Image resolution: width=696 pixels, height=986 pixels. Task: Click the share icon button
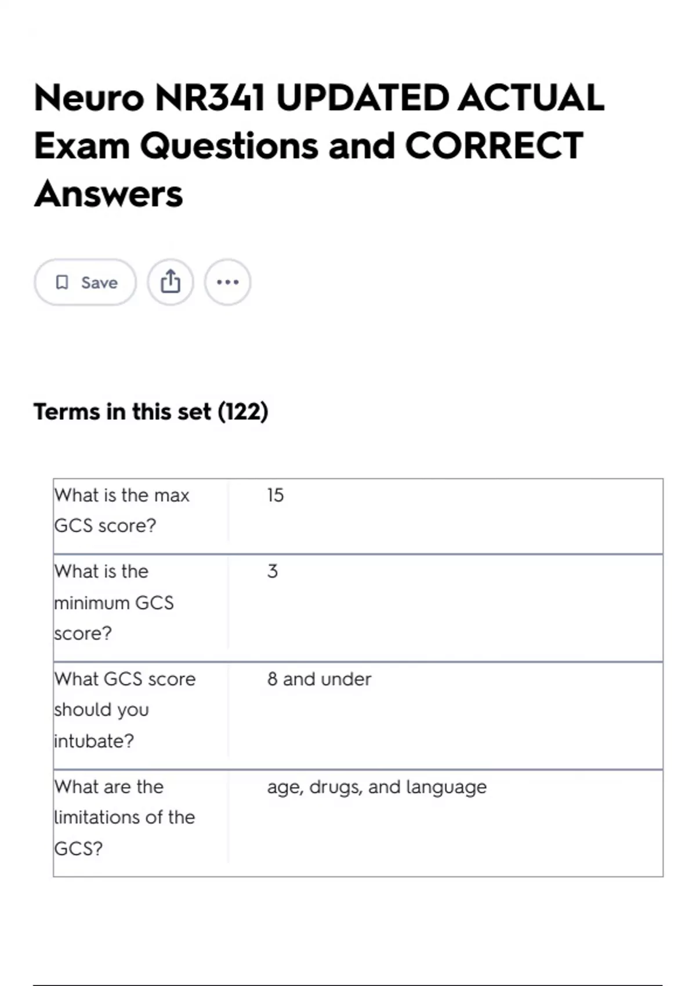(x=170, y=282)
